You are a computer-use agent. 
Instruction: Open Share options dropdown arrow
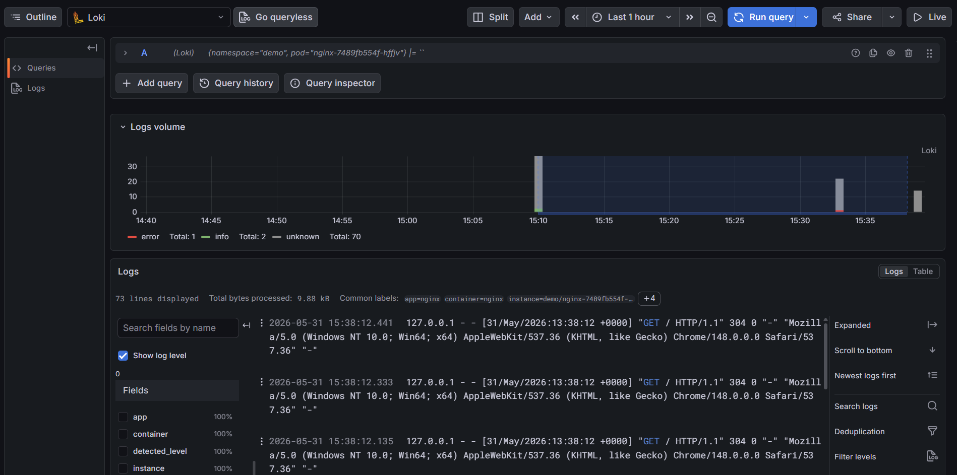pyautogui.click(x=892, y=17)
